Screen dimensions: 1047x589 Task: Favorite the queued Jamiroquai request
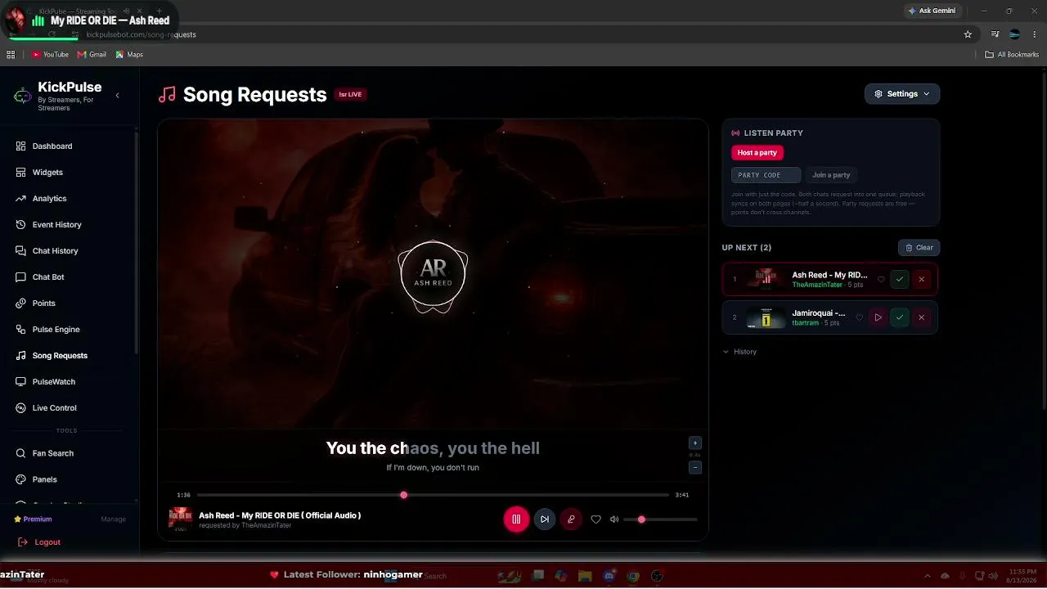pos(859,317)
